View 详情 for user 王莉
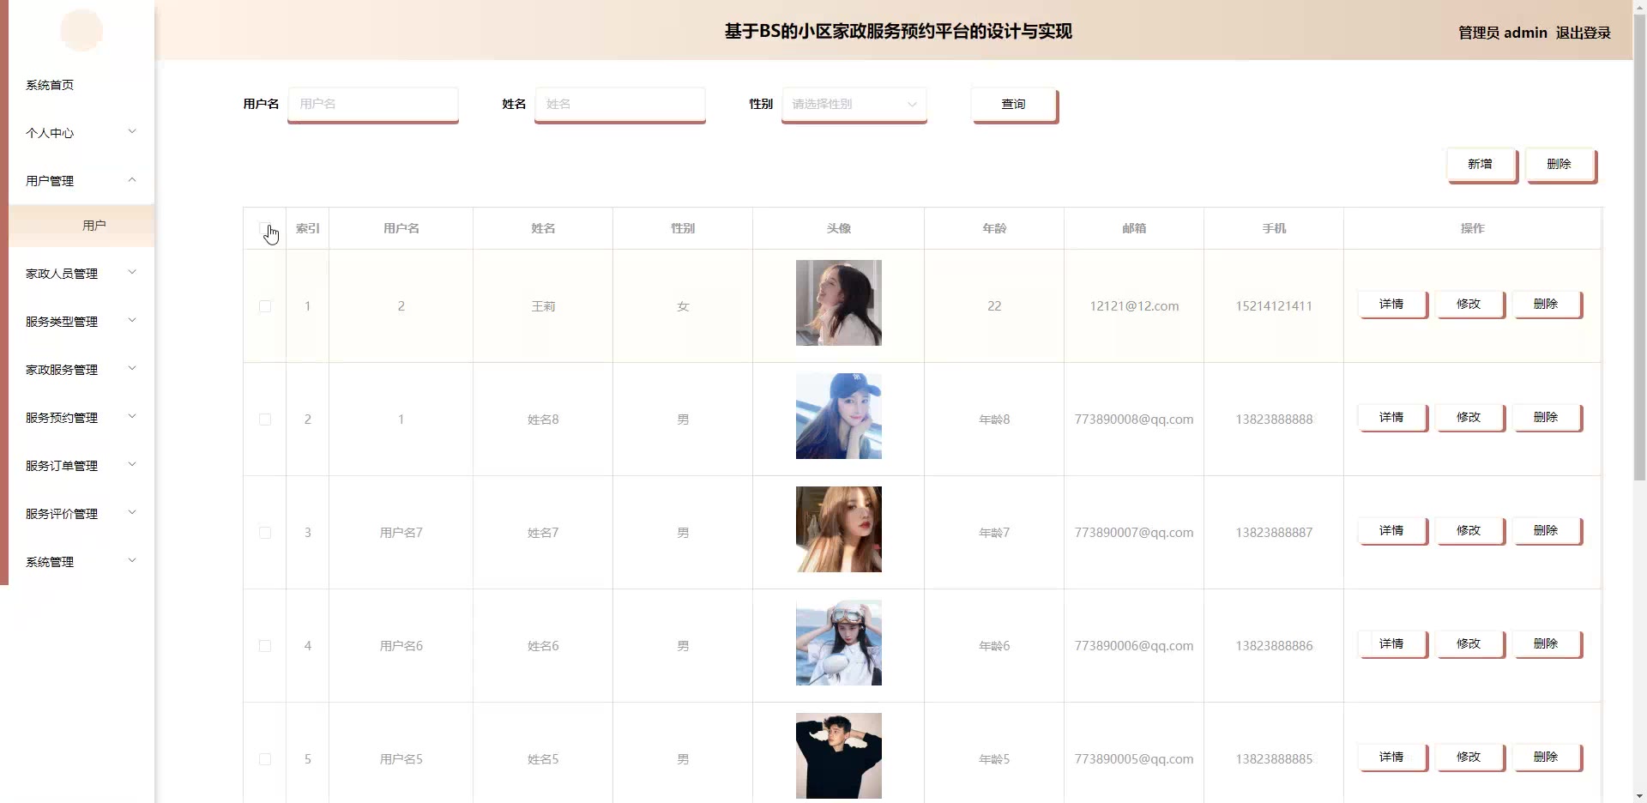This screenshot has height=803, width=1647. click(1392, 305)
